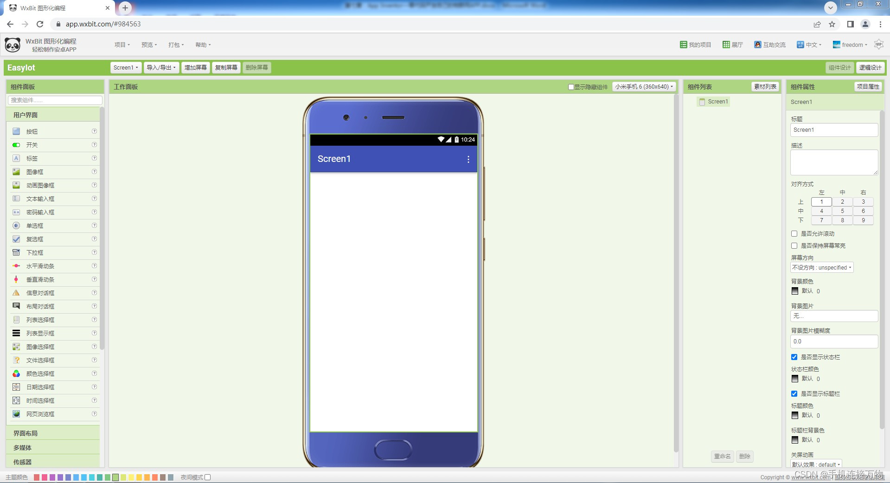Click the 背景颜色 default color swatch
The height and width of the screenshot is (483, 890).
[x=794, y=291]
